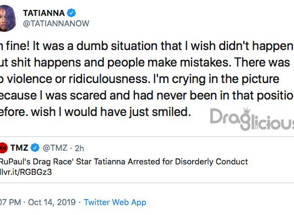Click TMZ's blue verified checkmark

(x=35, y=147)
